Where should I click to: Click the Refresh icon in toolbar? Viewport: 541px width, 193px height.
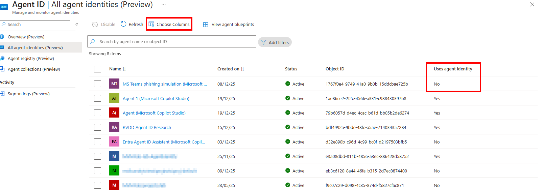click(x=123, y=24)
